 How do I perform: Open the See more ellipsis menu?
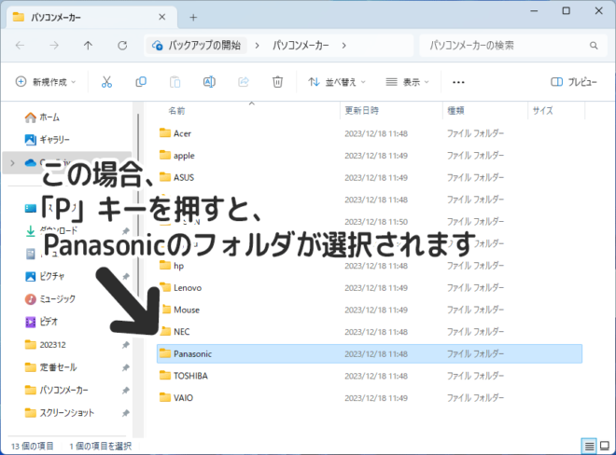tap(458, 82)
